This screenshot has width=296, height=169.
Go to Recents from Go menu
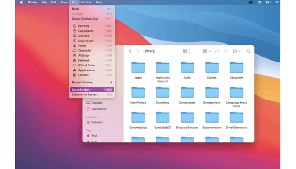92,26
